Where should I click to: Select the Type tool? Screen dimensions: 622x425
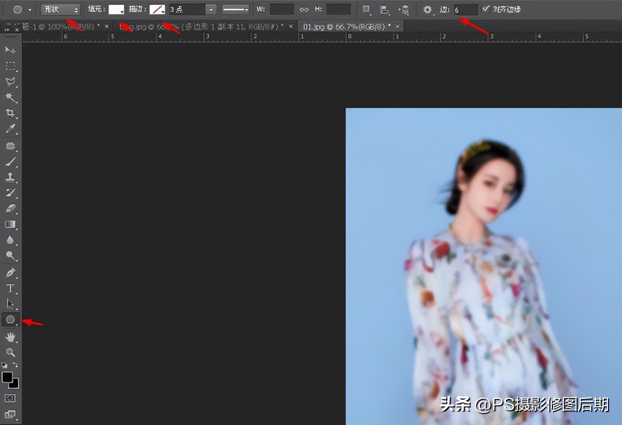click(11, 288)
